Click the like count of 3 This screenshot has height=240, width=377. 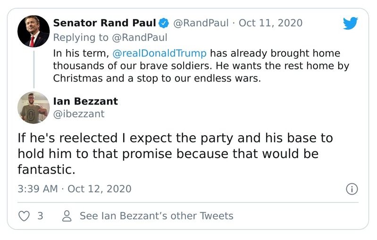click(40, 216)
